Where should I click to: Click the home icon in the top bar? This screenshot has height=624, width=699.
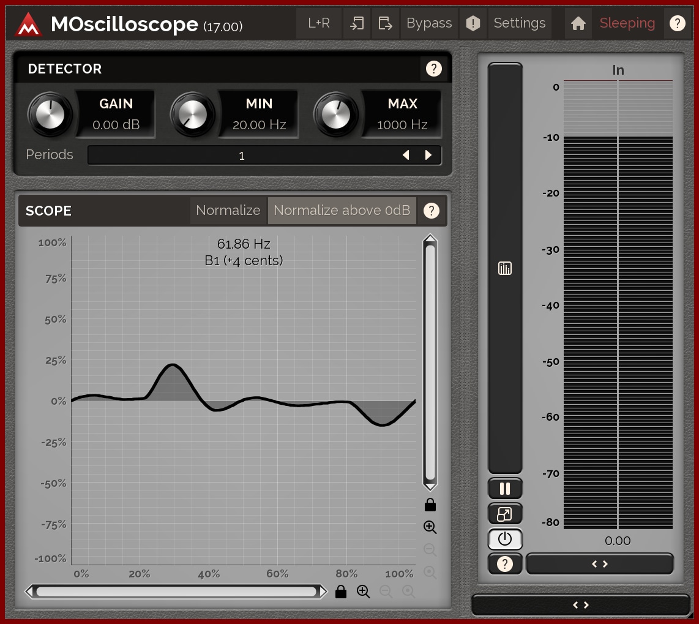point(578,23)
